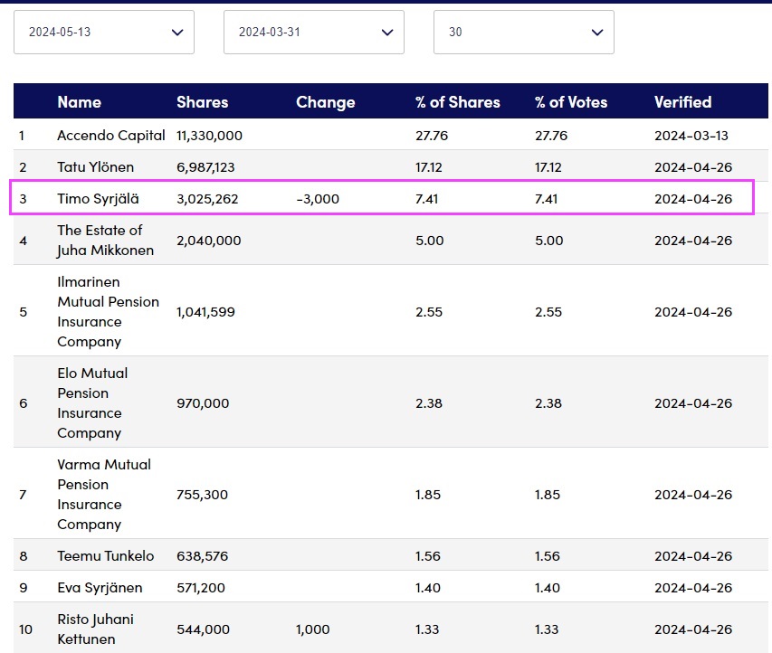Open the 2024-05-13 date dropdown
This screenshot has height=653, width=772.
[104, 33]
